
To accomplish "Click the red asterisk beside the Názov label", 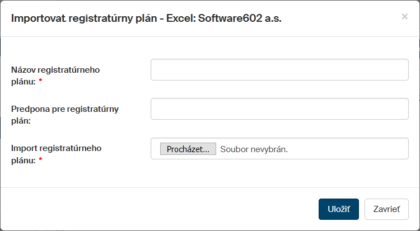I will point(41,82).
